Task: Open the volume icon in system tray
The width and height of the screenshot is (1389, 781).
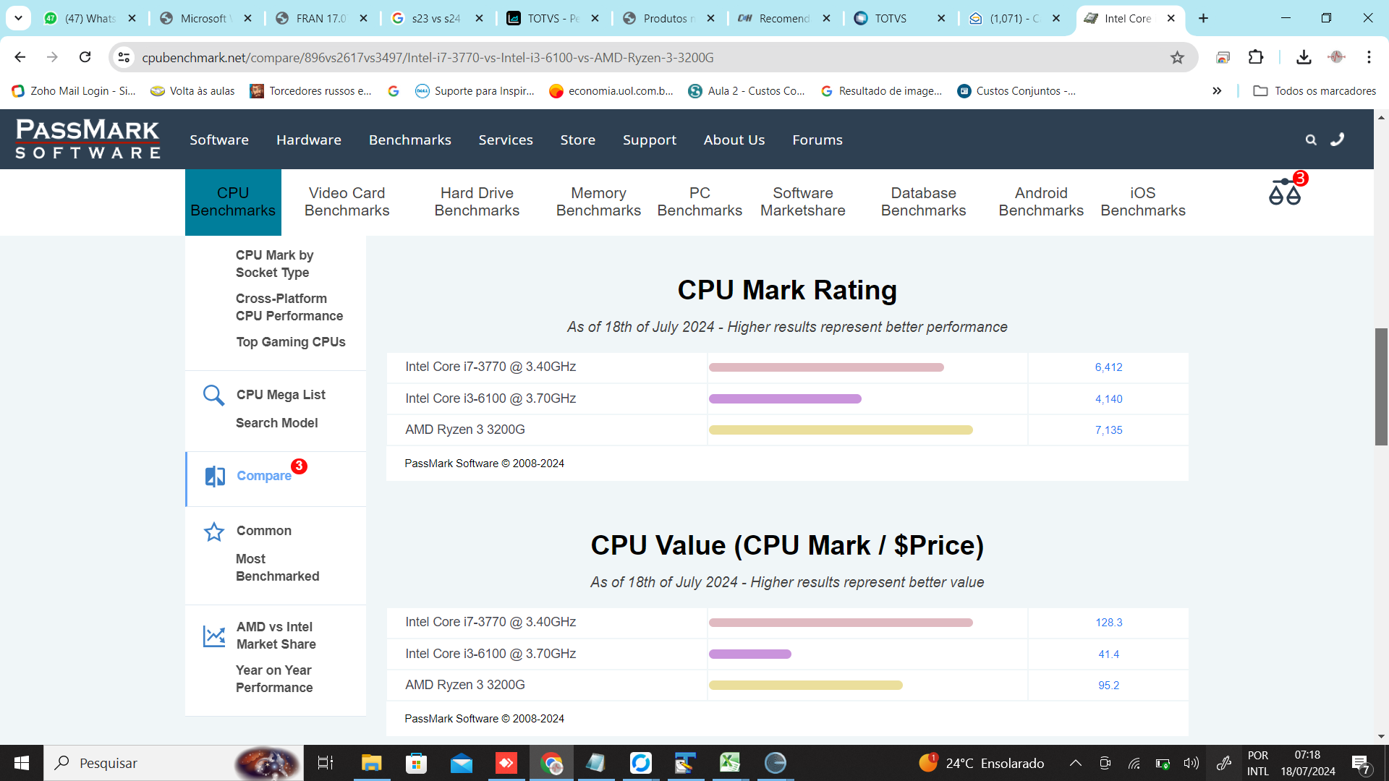Action: [x=1191, y=763]
